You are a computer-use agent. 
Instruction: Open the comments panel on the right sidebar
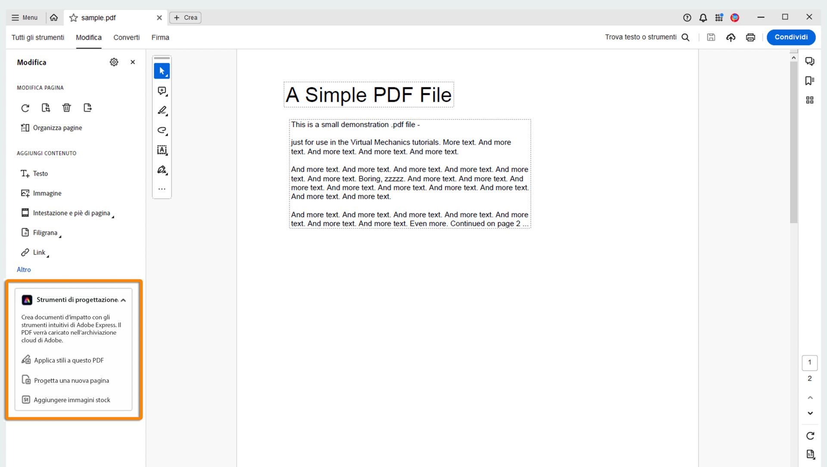coord(810,61)
